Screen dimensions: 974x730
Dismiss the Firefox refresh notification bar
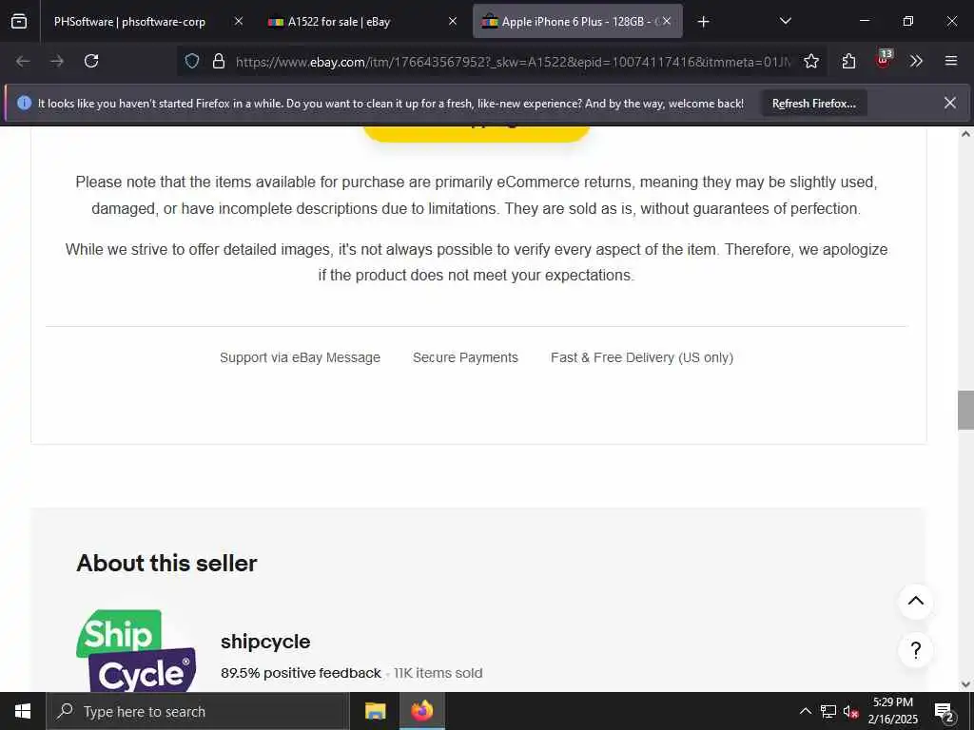tap(950, 103)
